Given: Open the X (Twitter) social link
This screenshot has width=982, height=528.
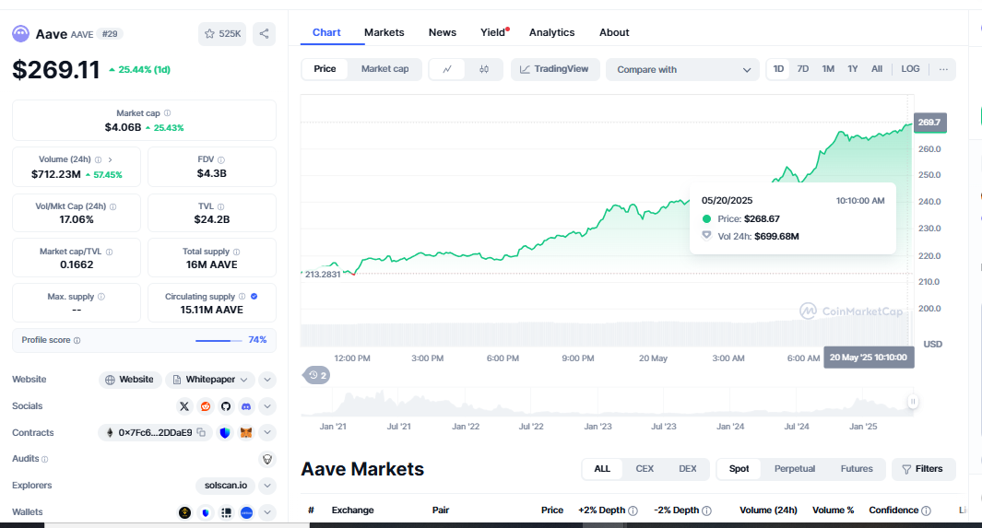Looking at the screenshot, I should coord(184,406).
